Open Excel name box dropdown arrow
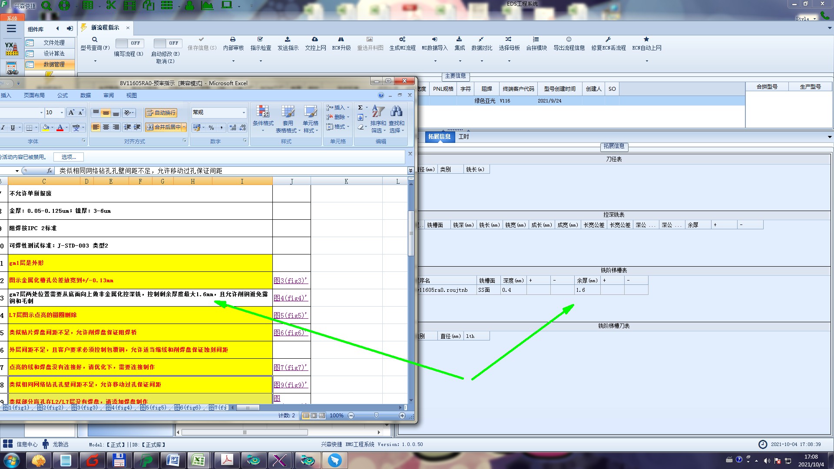Image resolution: width=834 pixels, height=469 pixels. pyautogui.click(x=17, y=171)
